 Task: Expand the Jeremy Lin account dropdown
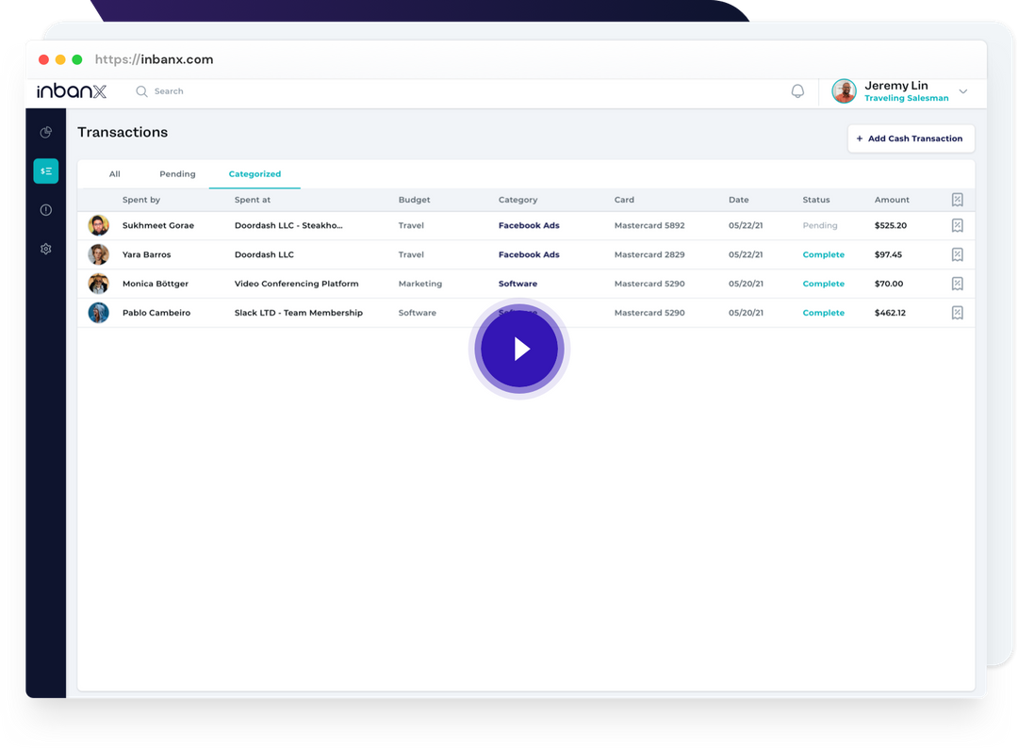click(x=962, y=90)
